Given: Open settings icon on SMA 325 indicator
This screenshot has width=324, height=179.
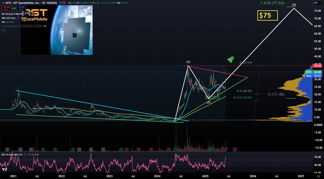Looking at the screenshot, I should click(19, 18).
